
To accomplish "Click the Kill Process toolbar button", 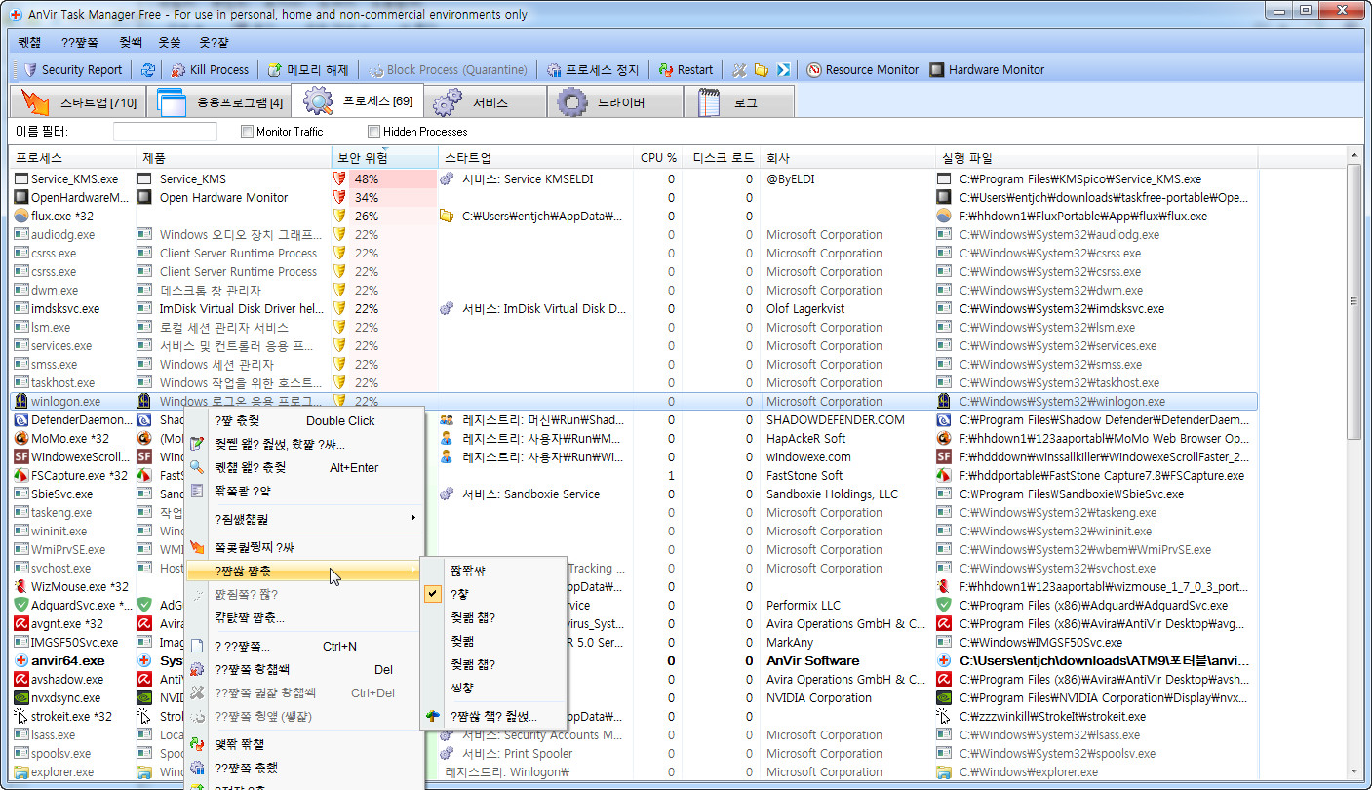I will (x=210, y=70).
